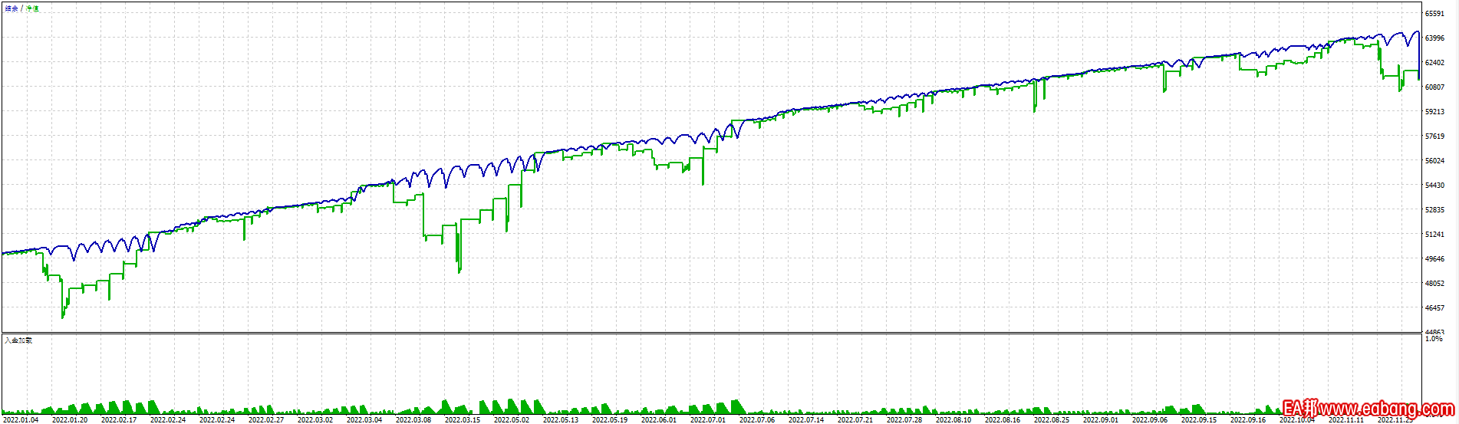The width and height of the screenshot is (1459, 424).
Task: Click the 2022.07.01 date label
Action: click(x=708, y=419)
